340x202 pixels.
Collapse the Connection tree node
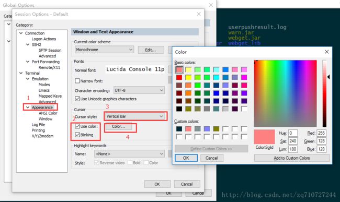point(21,33)
